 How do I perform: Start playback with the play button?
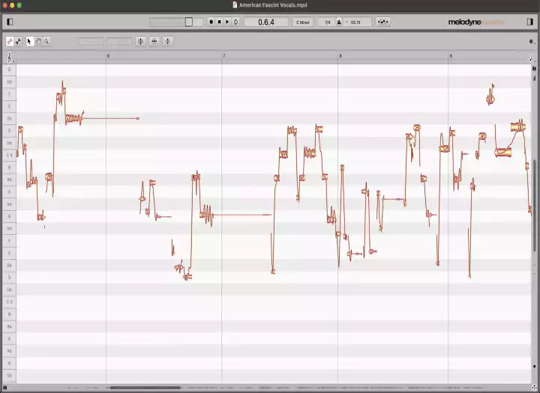(x=227, y=22)
